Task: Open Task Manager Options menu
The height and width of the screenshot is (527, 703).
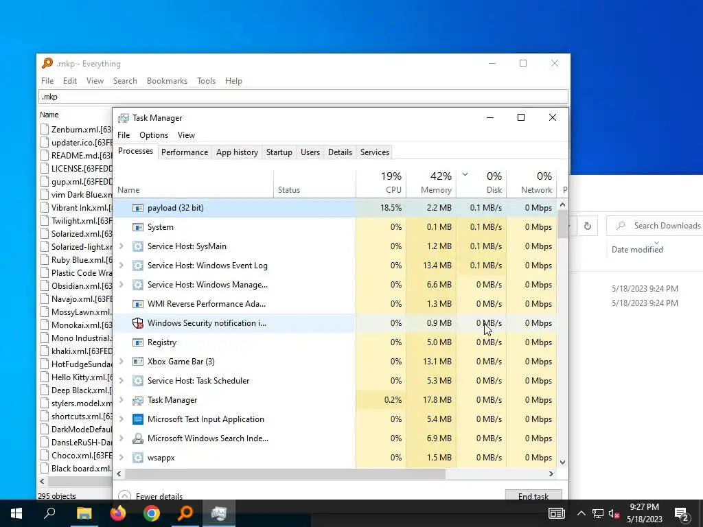Action: (154, 135)
